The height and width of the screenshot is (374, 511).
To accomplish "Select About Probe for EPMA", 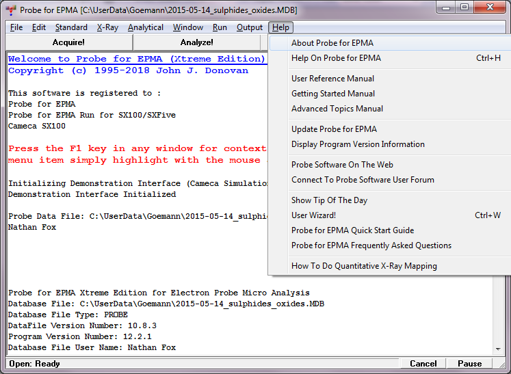I will [x=332, y=43].
